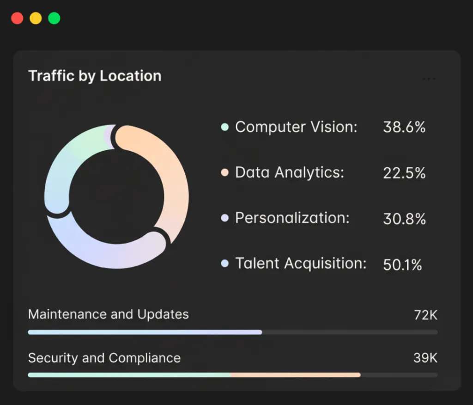
Task: Click the Computer Vision legend dot
Action: (x=225, y=127)
